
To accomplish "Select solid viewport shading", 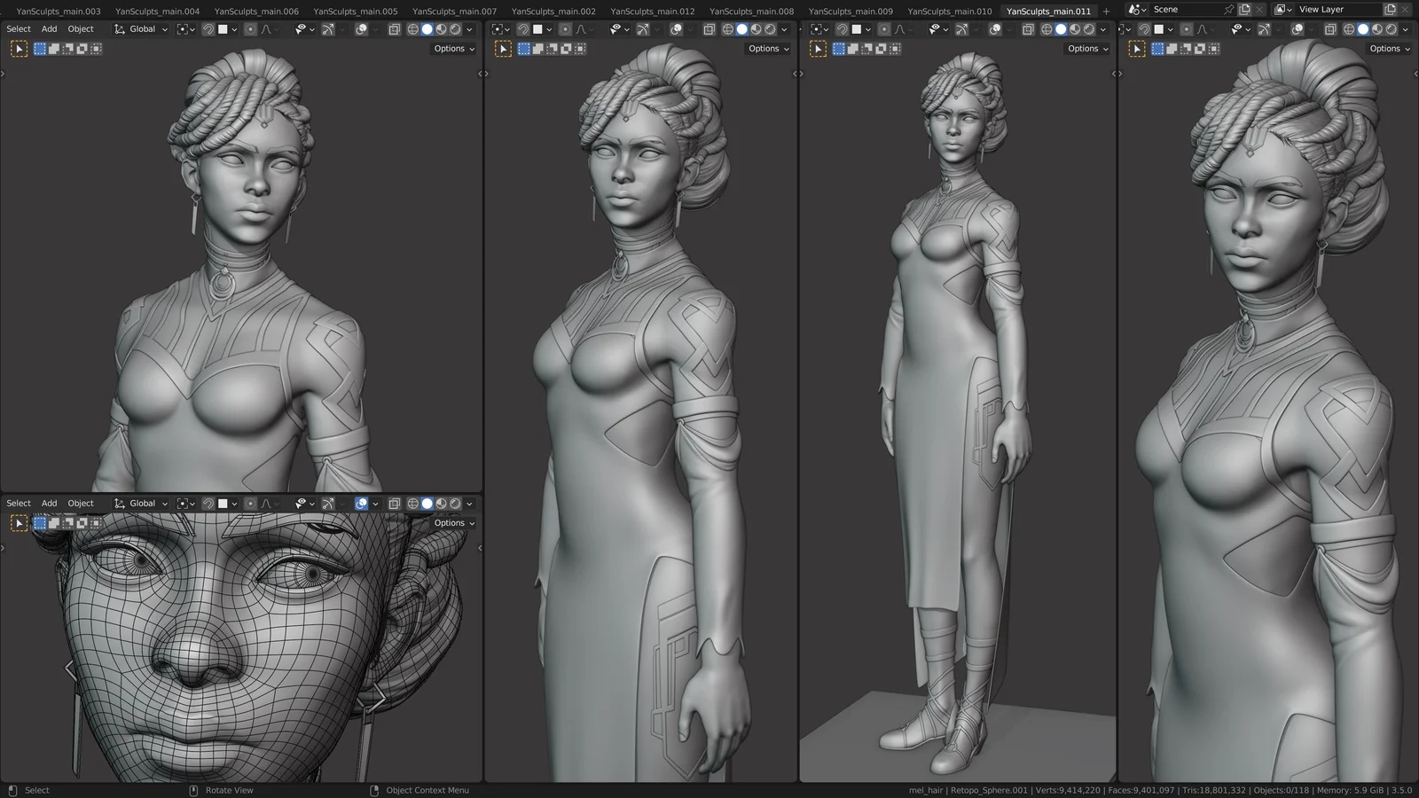I will pyautogui.click(x=427, y=28).
